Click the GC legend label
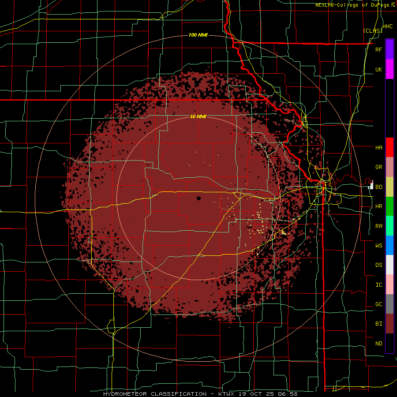The width and height of the screenshot is (397, 397). pyautogui.click(x=378, y=304)
